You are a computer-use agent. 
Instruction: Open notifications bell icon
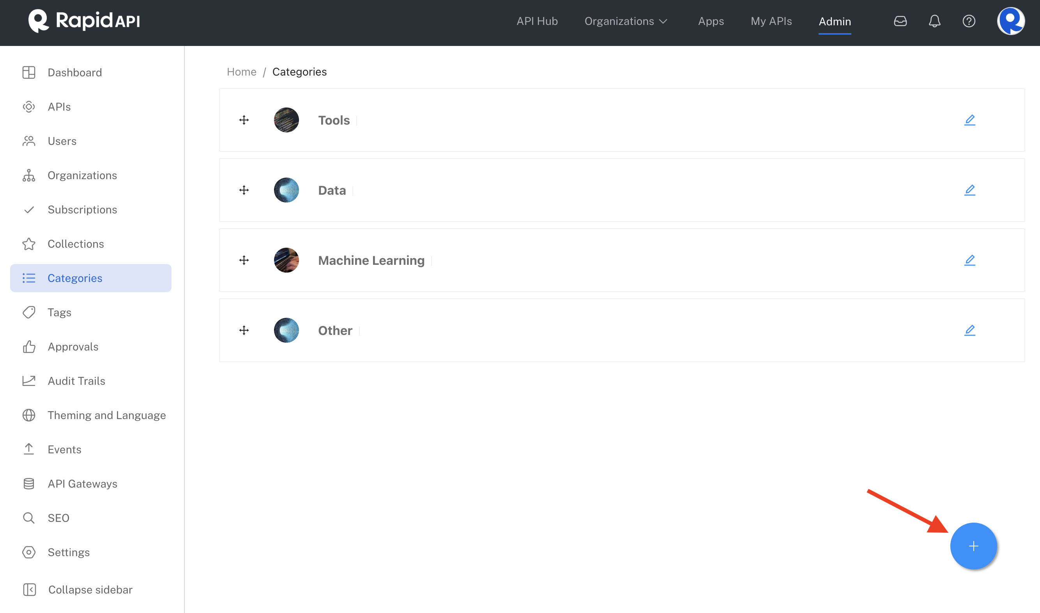(x=934, y=21)
